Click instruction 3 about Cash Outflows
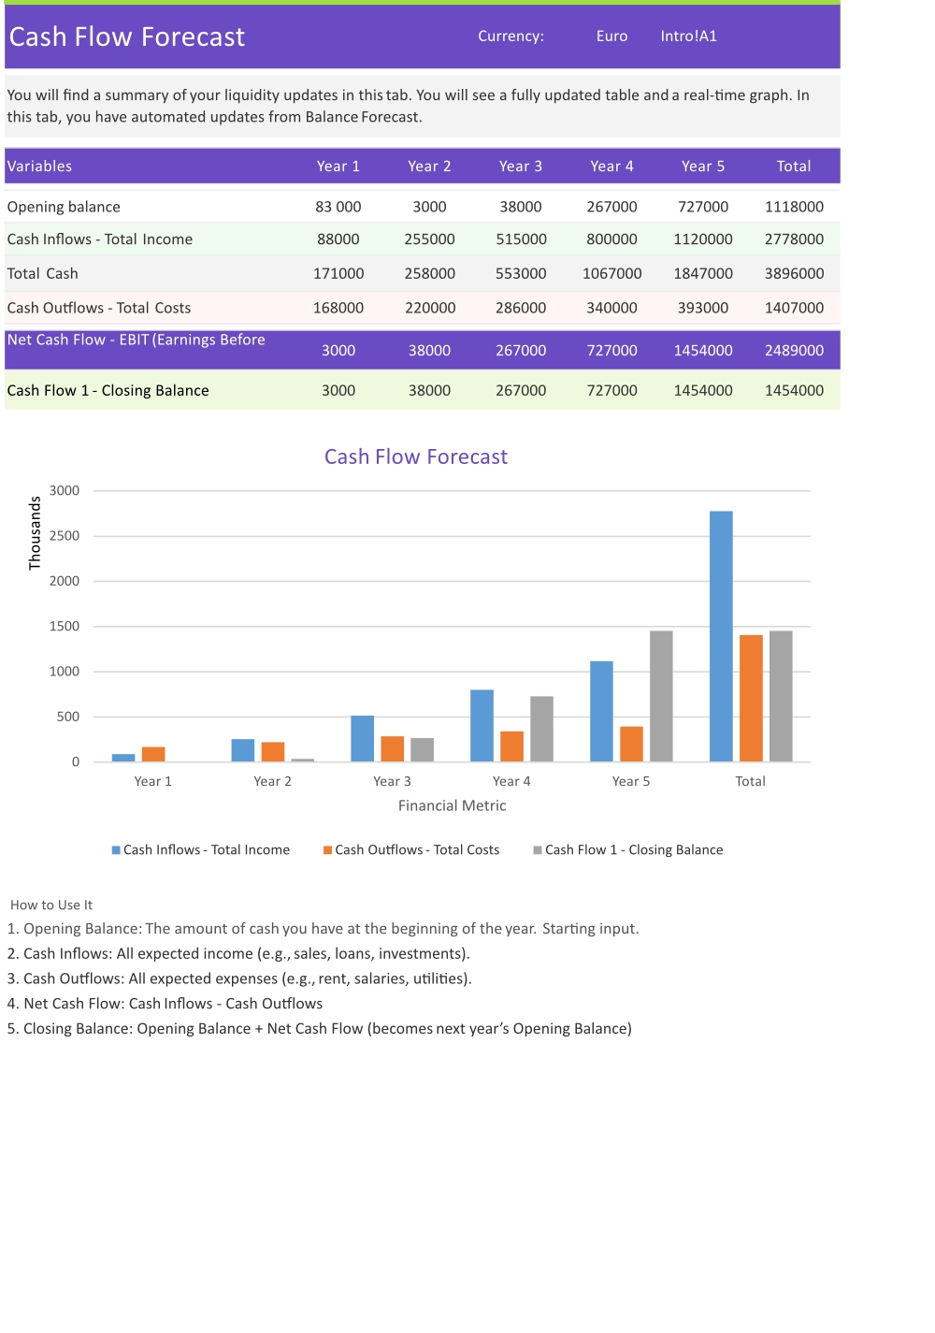 coord(239,978)
